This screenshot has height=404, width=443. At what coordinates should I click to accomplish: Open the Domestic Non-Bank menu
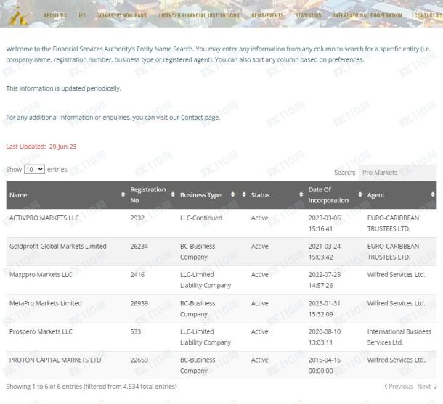pos(122,15)
